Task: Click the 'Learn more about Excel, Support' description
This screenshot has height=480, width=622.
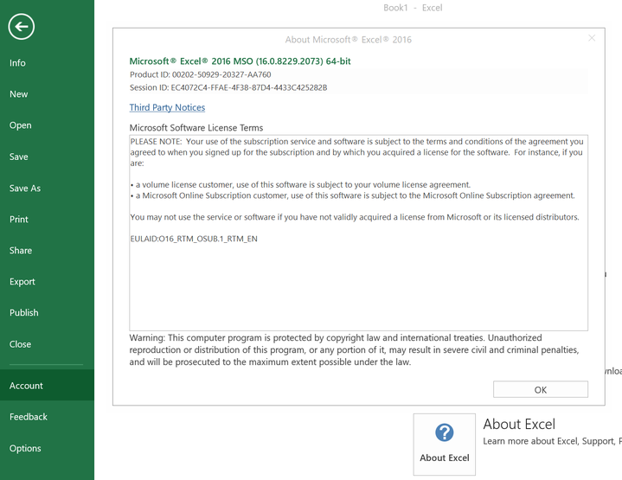Action: coord(552,441)
